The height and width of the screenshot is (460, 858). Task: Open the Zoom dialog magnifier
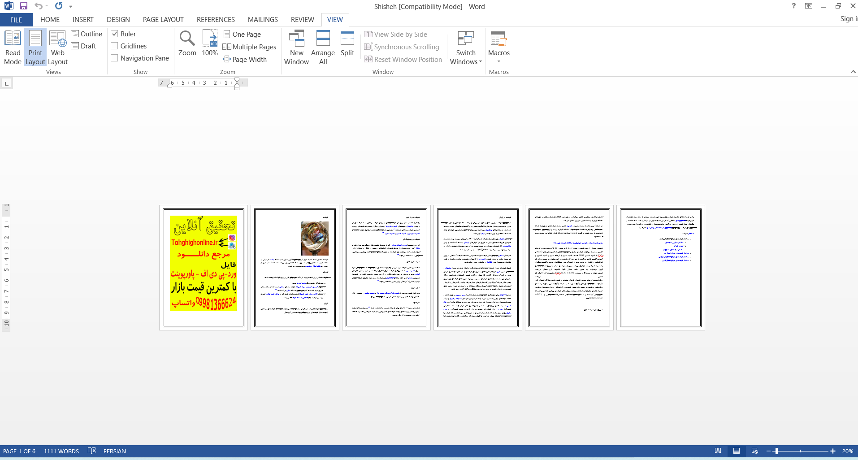point(187,43)
